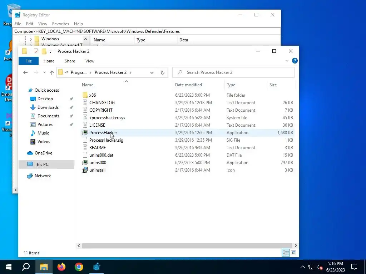Navigate back in File Explorer
The height and width of the screenshot is (274, 366).
point(25,72)
